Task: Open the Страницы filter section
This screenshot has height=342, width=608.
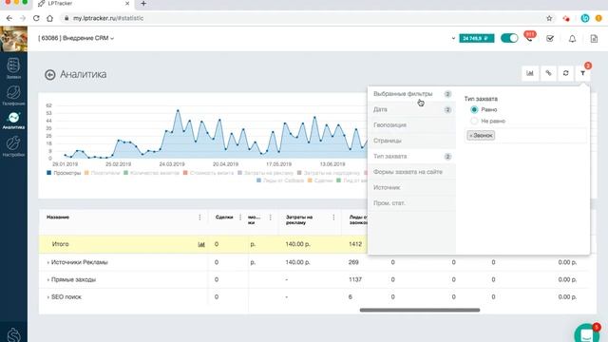Action: tap(411, 141)
